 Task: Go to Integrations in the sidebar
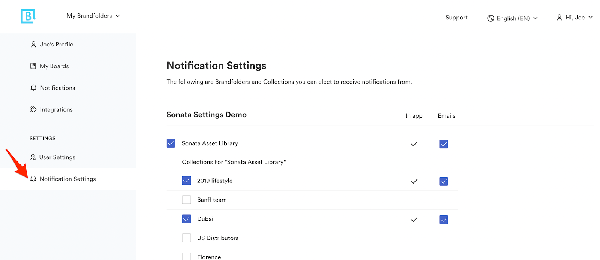56,109
